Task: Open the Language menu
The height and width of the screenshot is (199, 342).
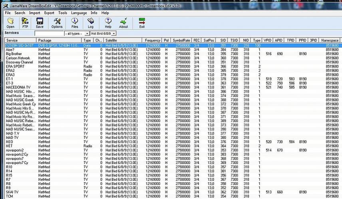Action: (x=79, y=13)
